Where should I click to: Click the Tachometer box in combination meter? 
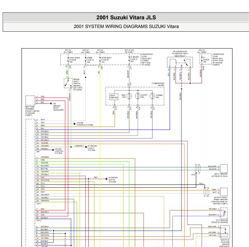coord(114,97)
